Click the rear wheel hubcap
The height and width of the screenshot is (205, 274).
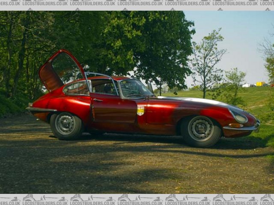(65, 124)
